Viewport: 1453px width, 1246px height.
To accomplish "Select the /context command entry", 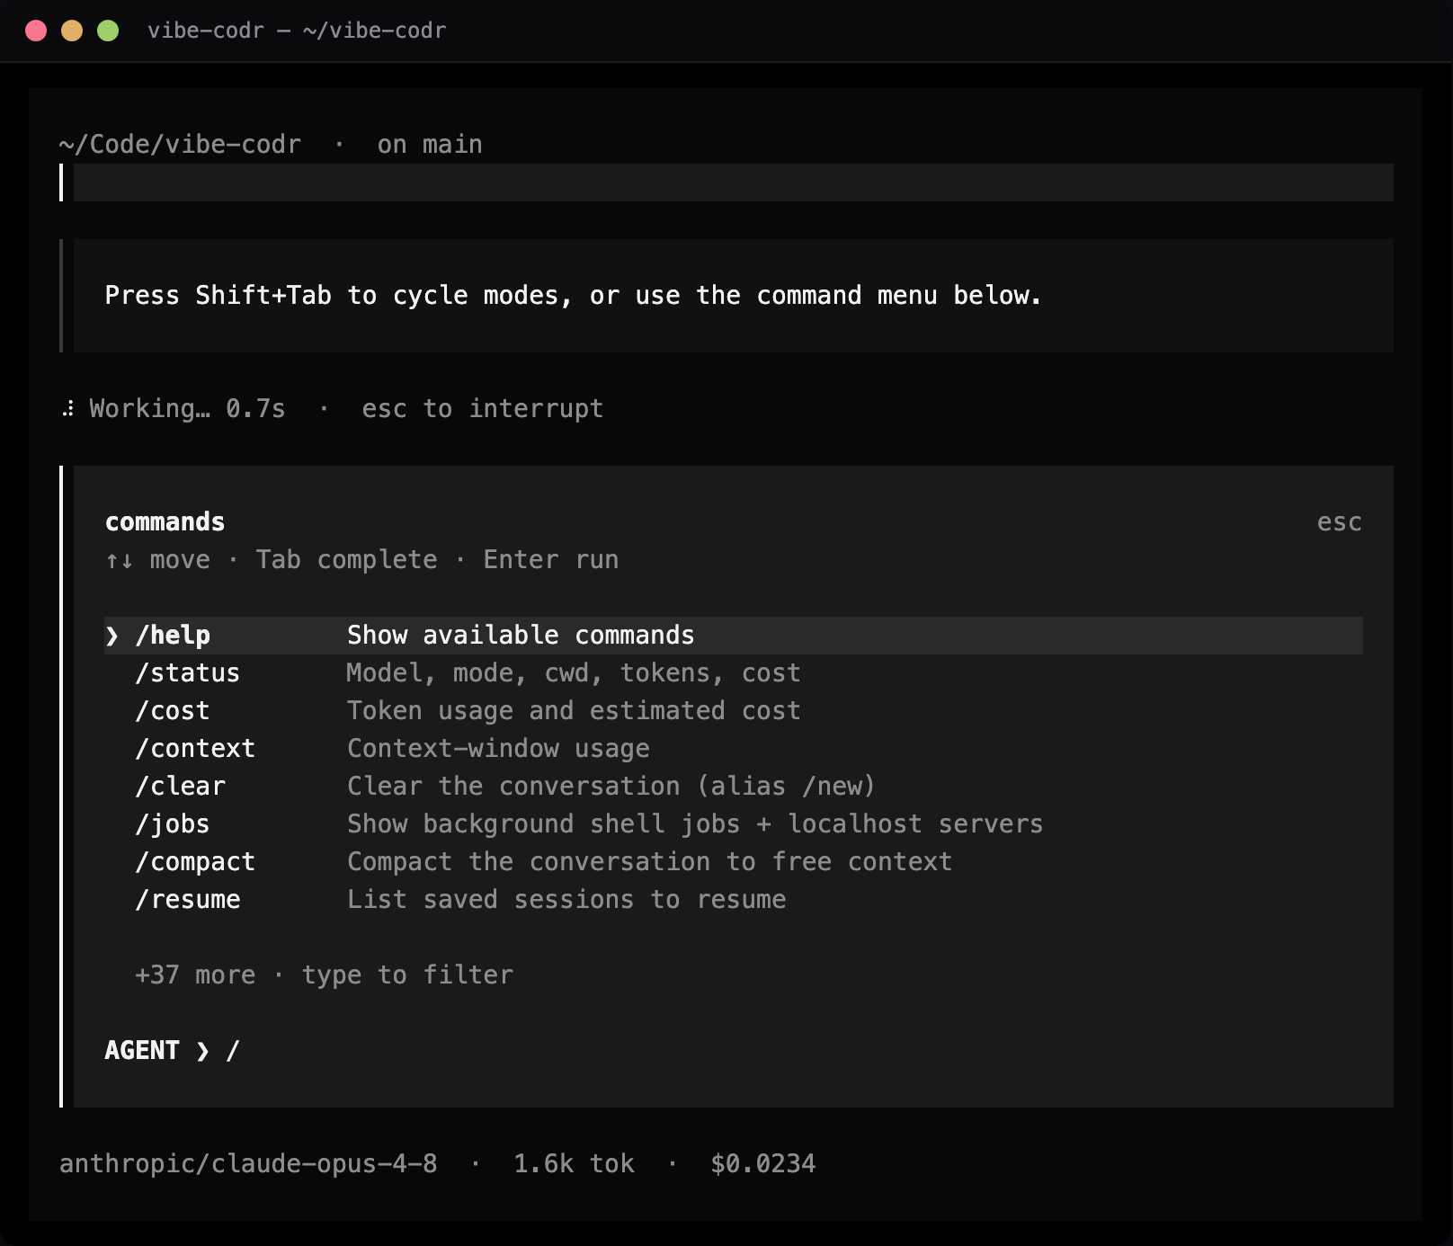I will (x=734, y=749).
